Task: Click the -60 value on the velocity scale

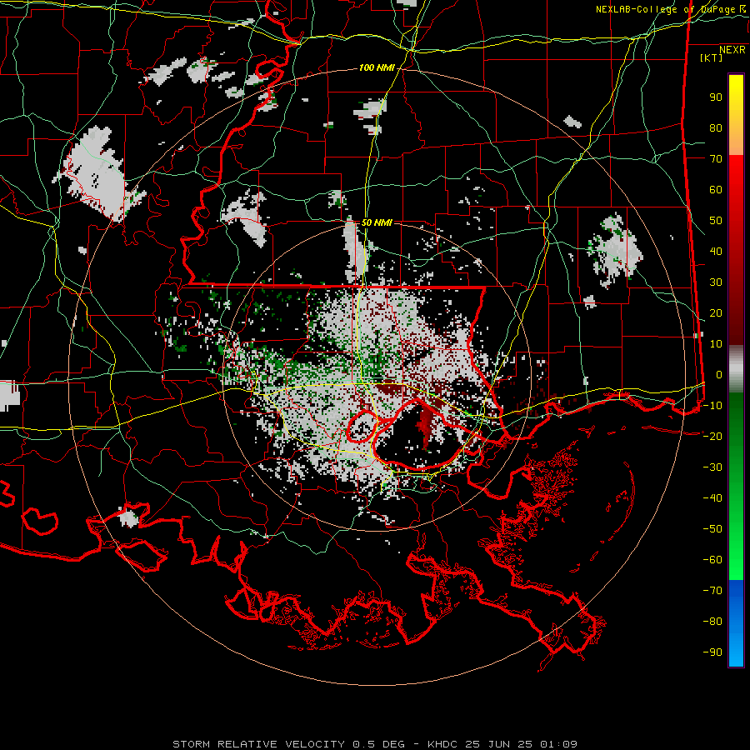Action: [x=712, y=560]
